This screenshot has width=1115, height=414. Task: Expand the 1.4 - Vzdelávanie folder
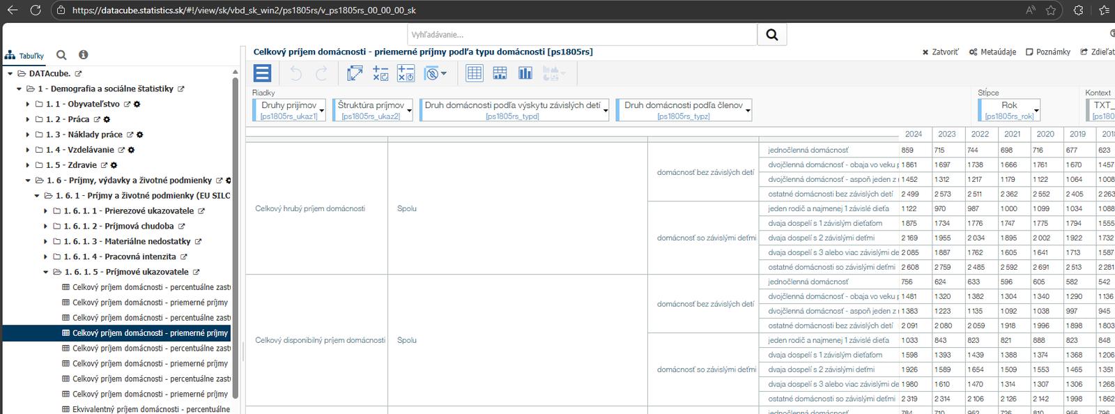tap(28, 150)
